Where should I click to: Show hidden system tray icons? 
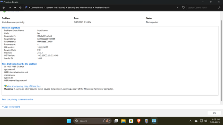[191, 121]
